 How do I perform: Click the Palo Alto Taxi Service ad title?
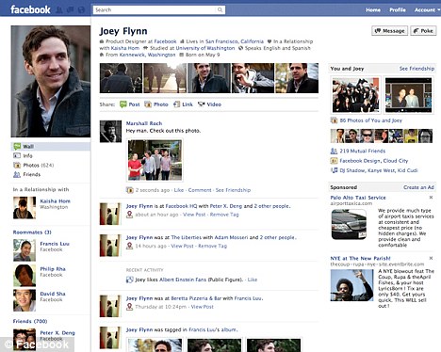click(x=358, y=198)
